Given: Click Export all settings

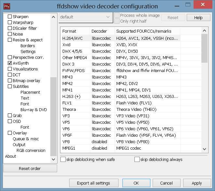Looking at the screenshot, I should tap(94, 183).
